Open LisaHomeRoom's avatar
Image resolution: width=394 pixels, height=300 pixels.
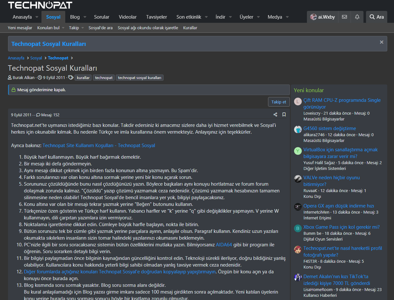(x=298, y=278)
